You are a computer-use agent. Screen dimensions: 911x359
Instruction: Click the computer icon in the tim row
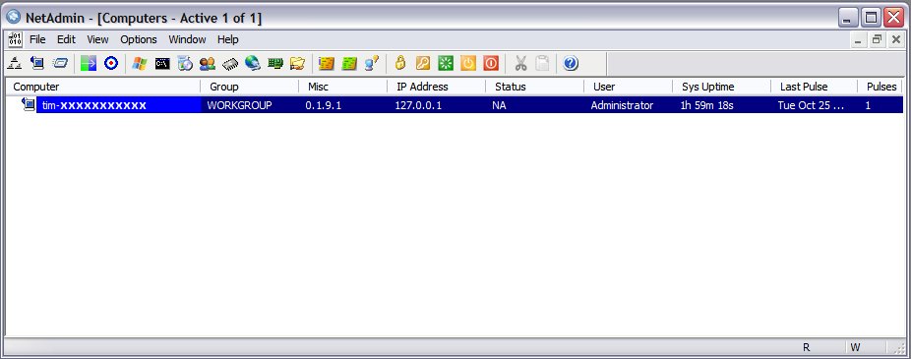tap(29, 105)
